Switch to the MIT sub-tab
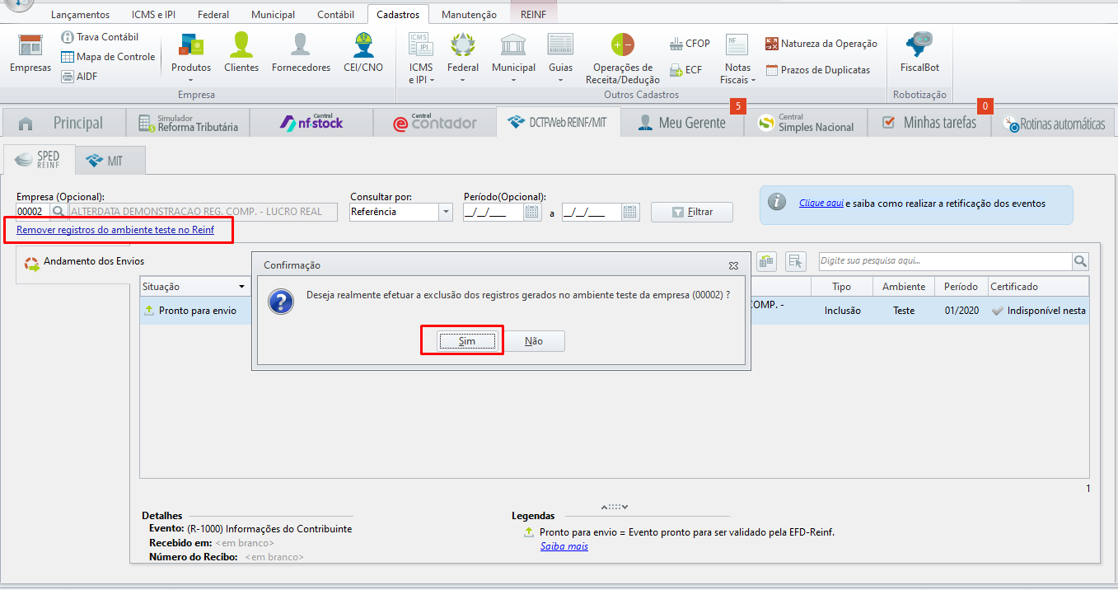This screenshot has height=590, width=1118. click(x=110, y=161)
